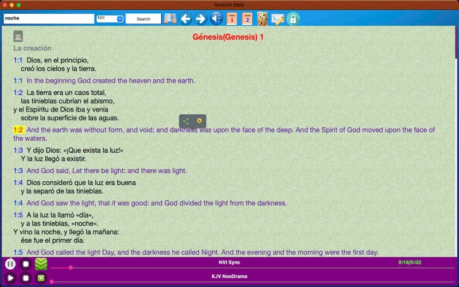Click the text "creó los cielos y la tierra."

pos(59,69)
